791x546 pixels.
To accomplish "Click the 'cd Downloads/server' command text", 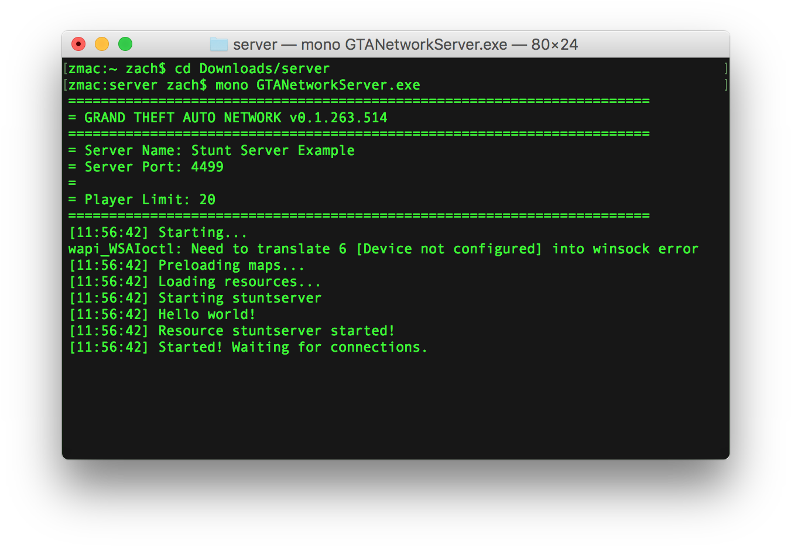I will (x=253, y=68).
